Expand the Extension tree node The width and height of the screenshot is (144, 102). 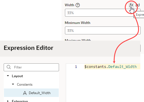[8, 101]
